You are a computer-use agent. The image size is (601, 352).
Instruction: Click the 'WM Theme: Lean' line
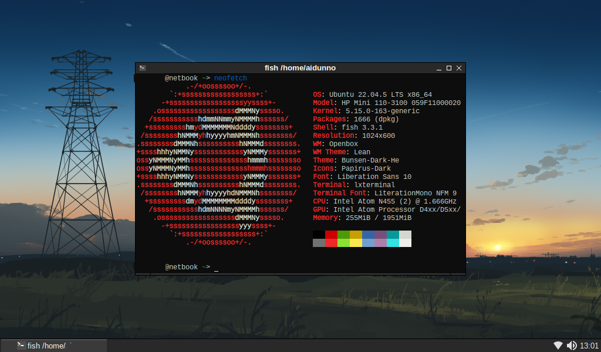[342, 152]
